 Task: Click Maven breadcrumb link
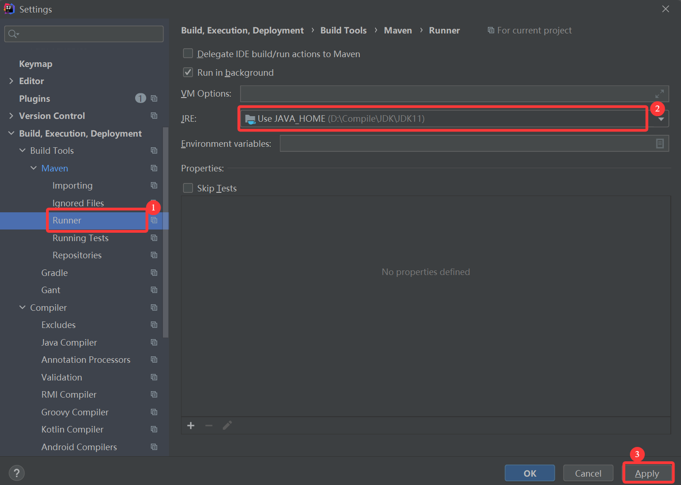398,30
